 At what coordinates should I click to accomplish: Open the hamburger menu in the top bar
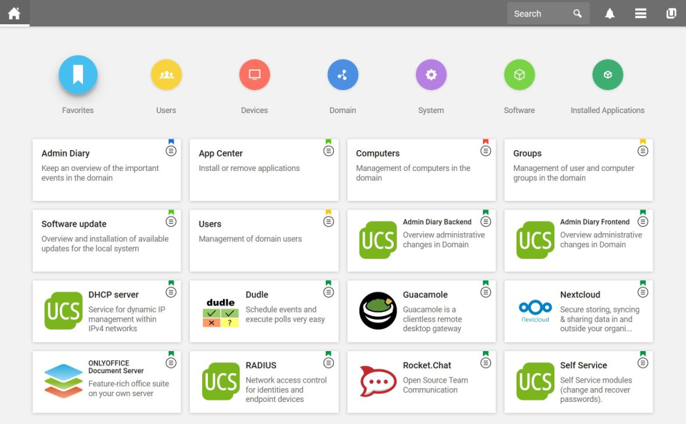pyautogui.click(x=640, y=13)
